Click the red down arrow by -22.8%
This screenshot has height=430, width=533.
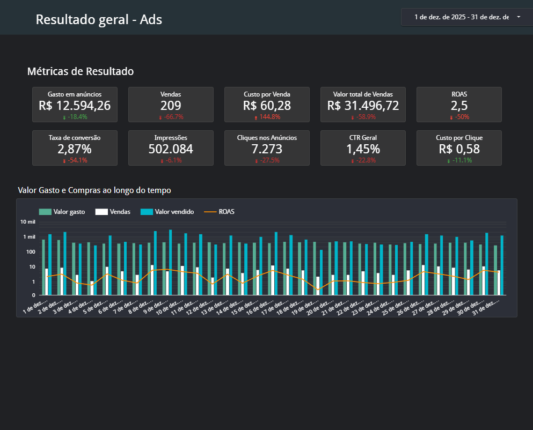coord(353,161)
